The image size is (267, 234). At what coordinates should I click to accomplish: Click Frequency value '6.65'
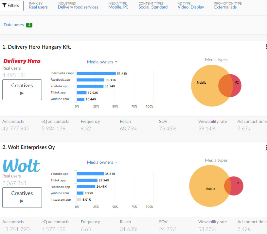[x=86, y=229]
